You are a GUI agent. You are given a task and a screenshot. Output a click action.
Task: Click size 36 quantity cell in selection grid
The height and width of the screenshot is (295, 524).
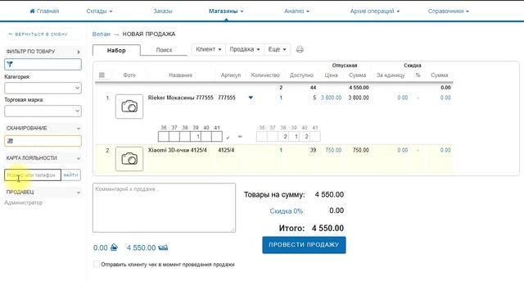[164, 137]
